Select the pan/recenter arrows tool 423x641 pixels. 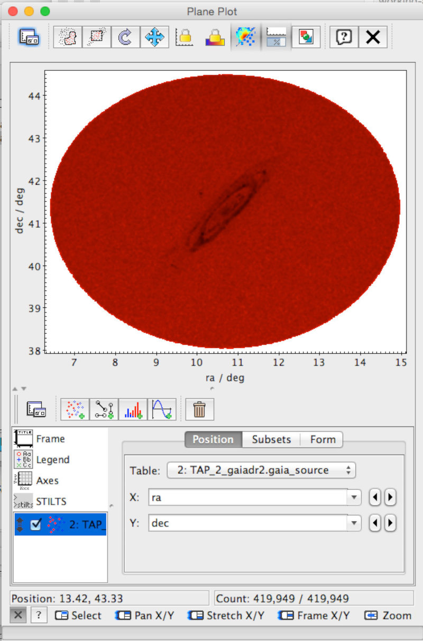pos(154,36)
